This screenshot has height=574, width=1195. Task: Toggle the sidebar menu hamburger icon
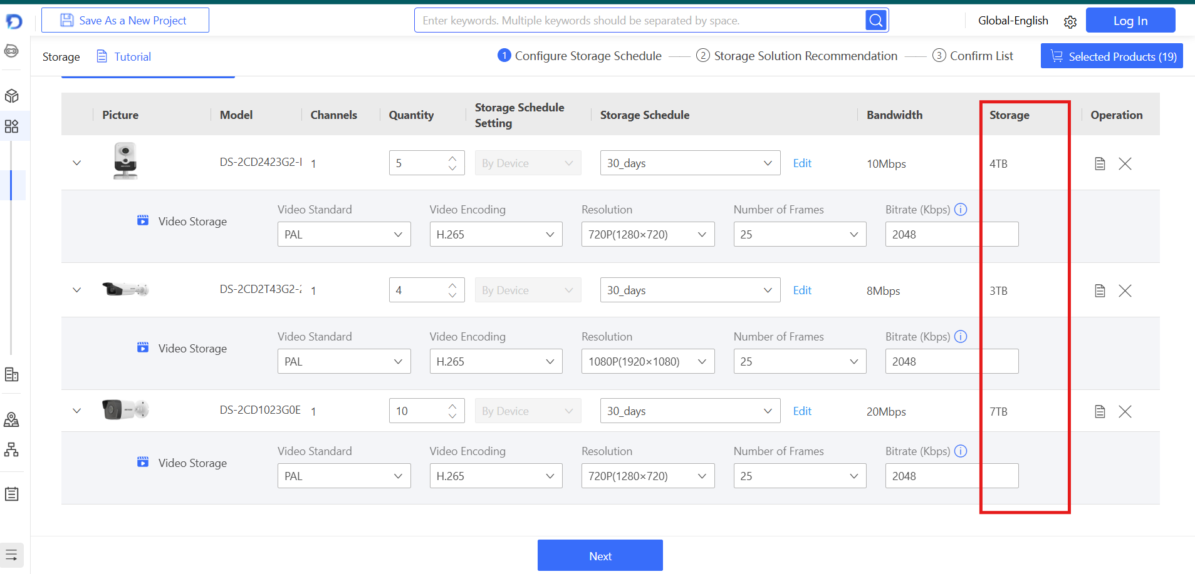click(x=11, y=555)
